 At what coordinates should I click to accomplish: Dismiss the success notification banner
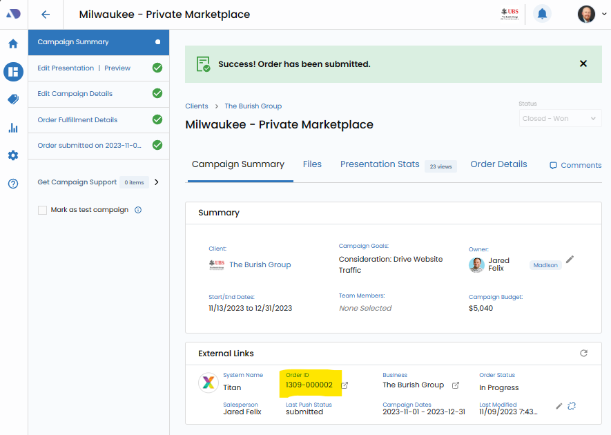pyautogui.click(x=583, y=64)
